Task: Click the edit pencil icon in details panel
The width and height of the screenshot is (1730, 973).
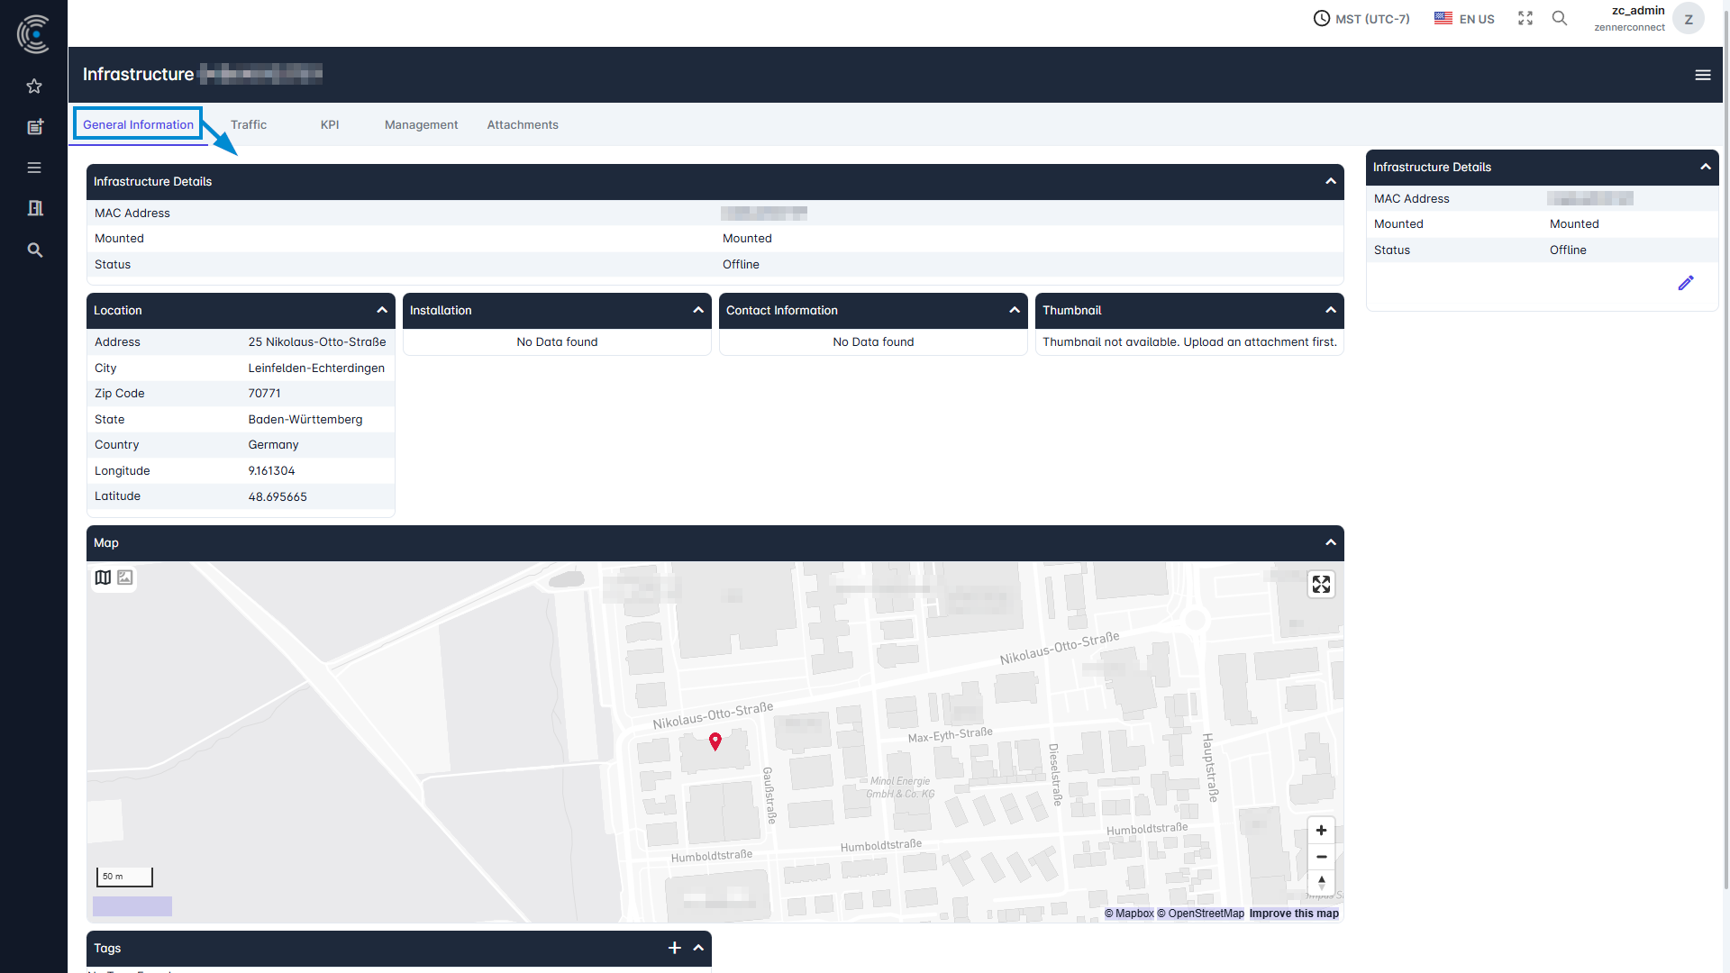Action: point(1686,283)
